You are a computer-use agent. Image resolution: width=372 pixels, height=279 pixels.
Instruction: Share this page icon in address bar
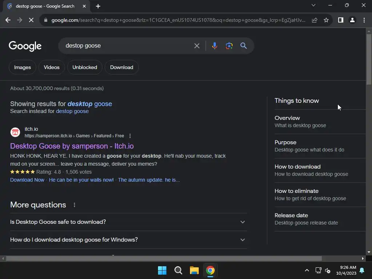coord(315,20)
